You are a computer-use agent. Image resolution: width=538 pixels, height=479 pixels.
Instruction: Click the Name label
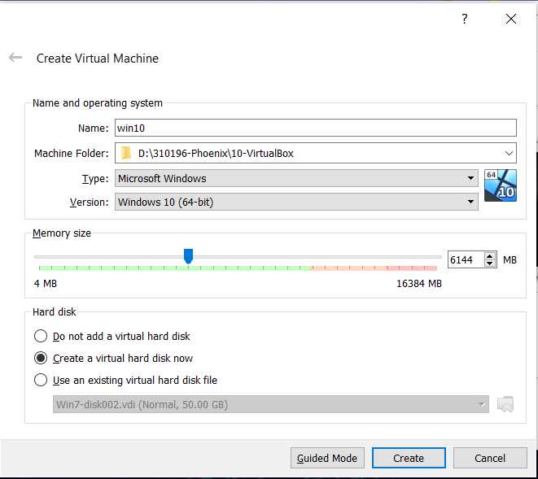click(x=94, y=128)
